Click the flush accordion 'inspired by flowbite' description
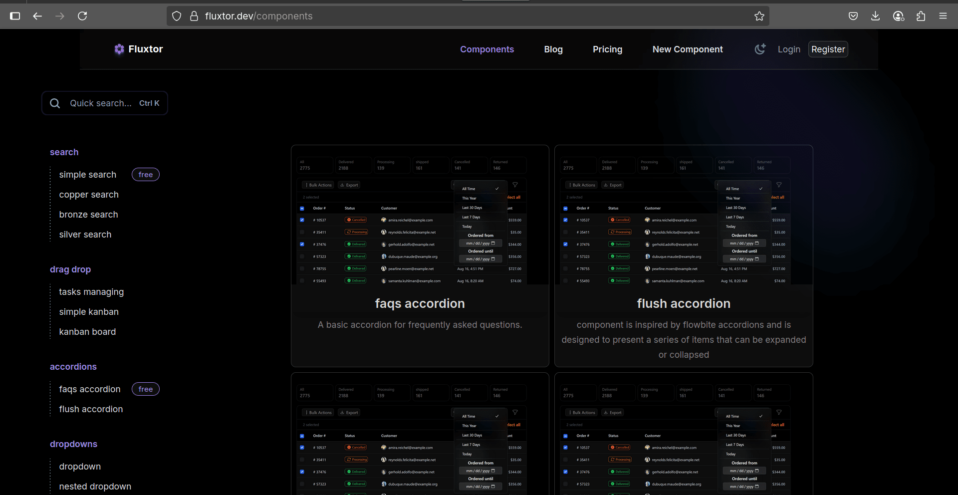 (684, 340)
